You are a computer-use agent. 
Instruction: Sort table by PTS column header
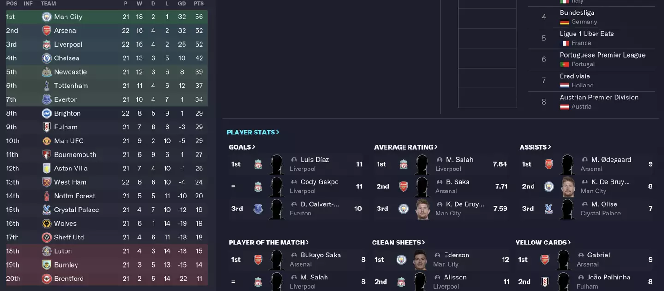198,4
